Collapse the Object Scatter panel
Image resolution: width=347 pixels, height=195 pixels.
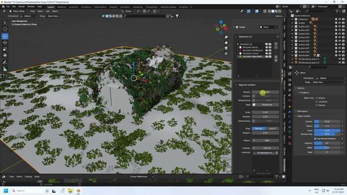[296, 116]
